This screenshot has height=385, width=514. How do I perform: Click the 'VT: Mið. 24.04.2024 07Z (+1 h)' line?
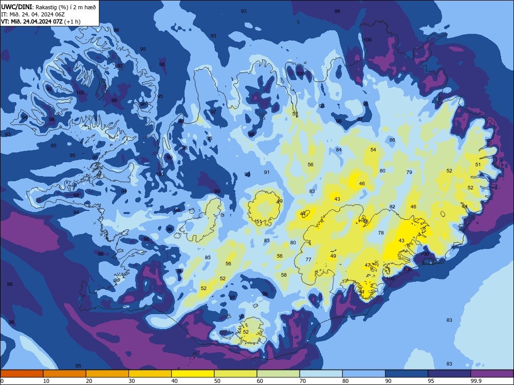(41, 22)
